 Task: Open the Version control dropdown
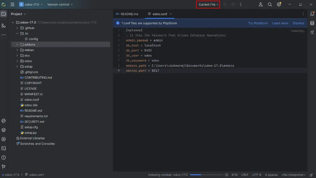tap(60, 5)
